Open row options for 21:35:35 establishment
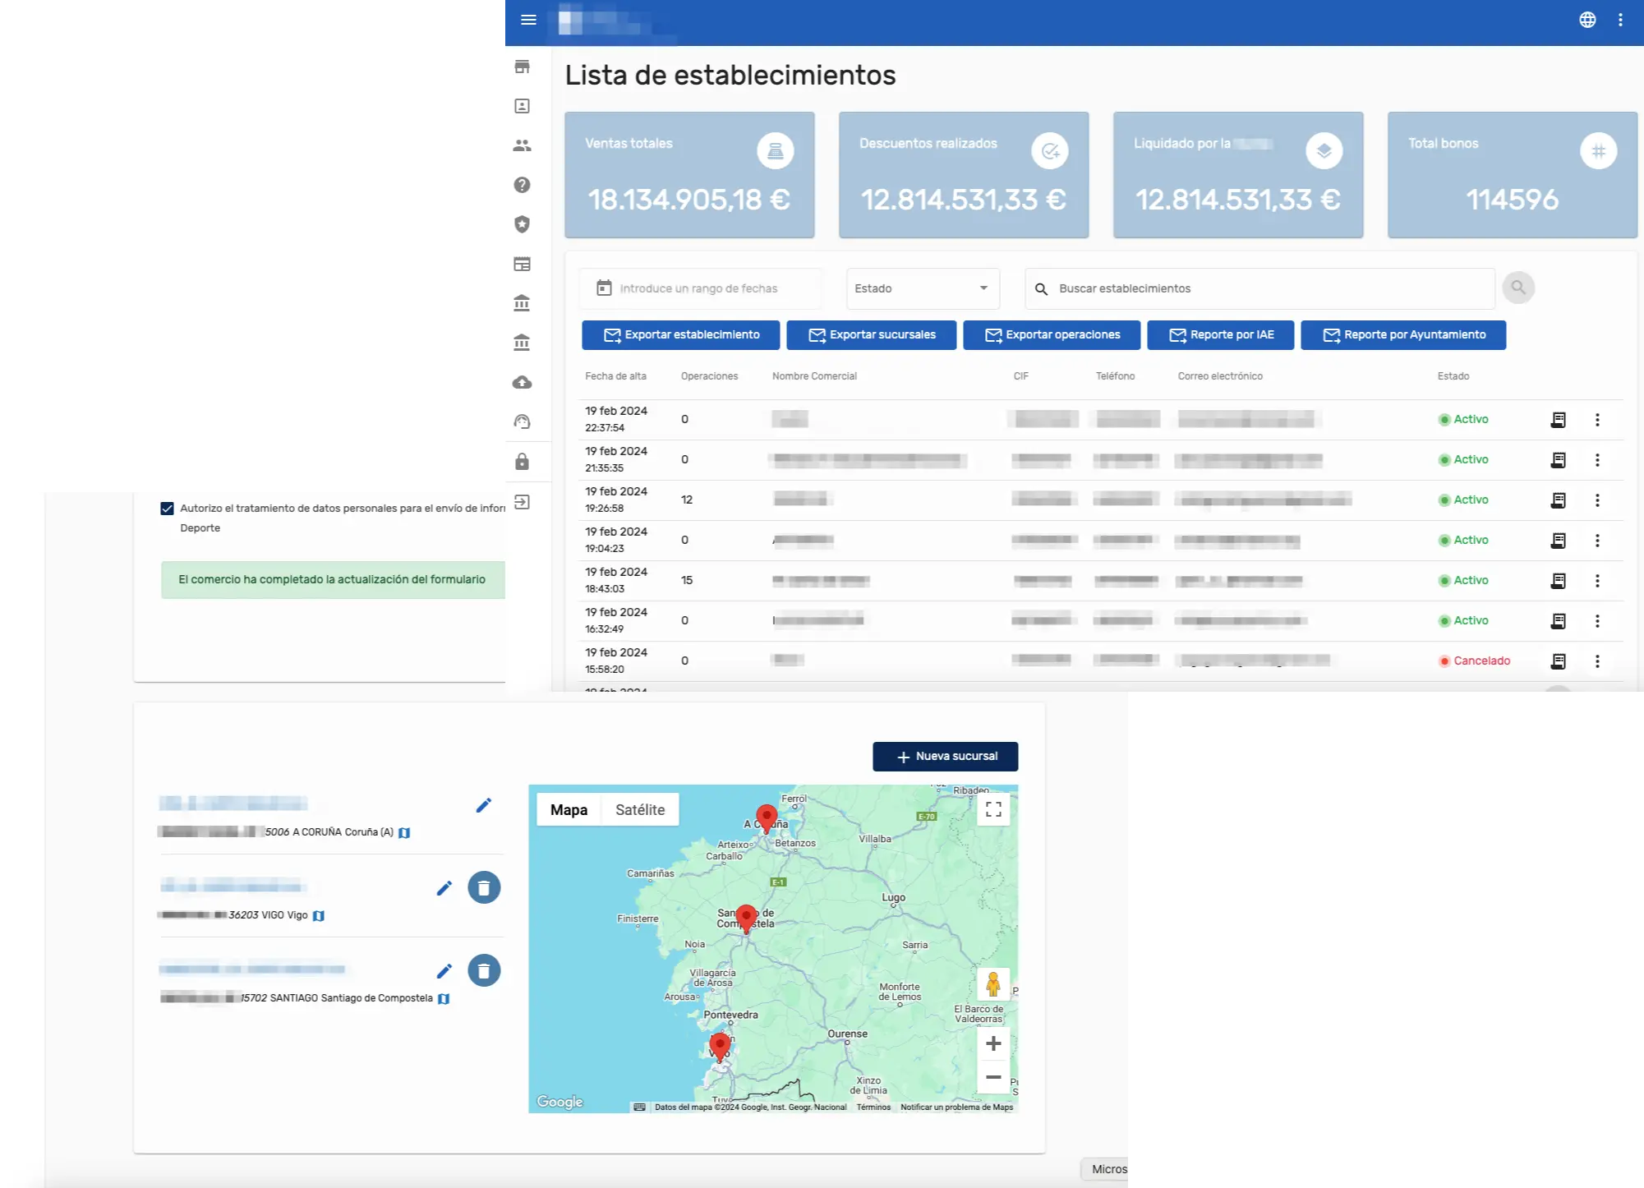The height and width of the screenshot is (1188, 1644). 1597,460
